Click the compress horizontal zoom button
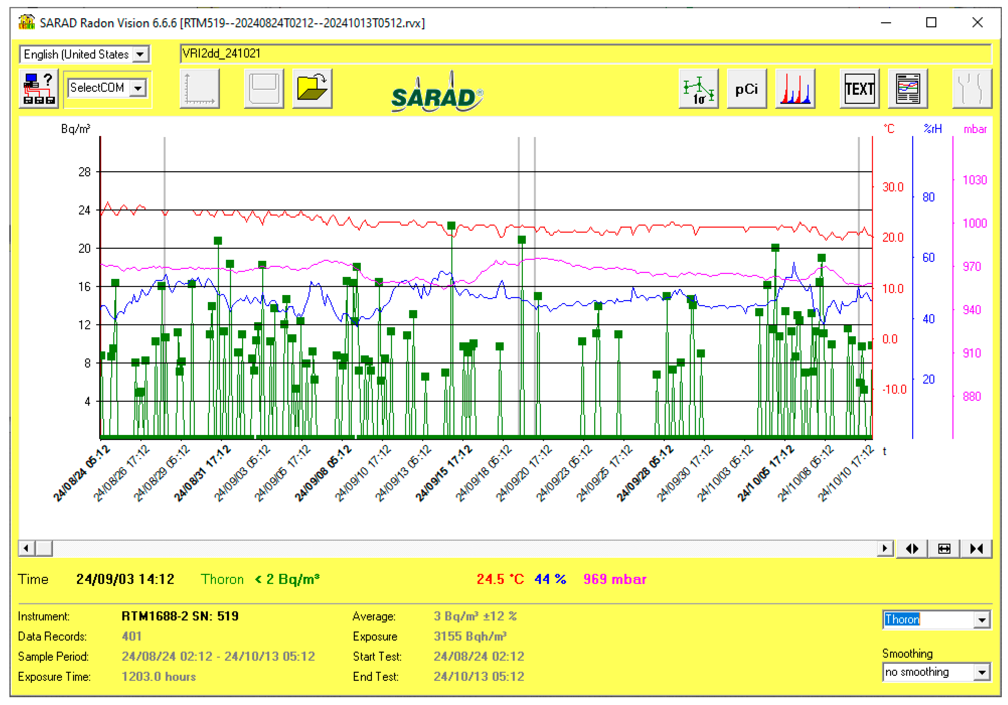Viewport: 1008px width, 705px height. [976, 548]
